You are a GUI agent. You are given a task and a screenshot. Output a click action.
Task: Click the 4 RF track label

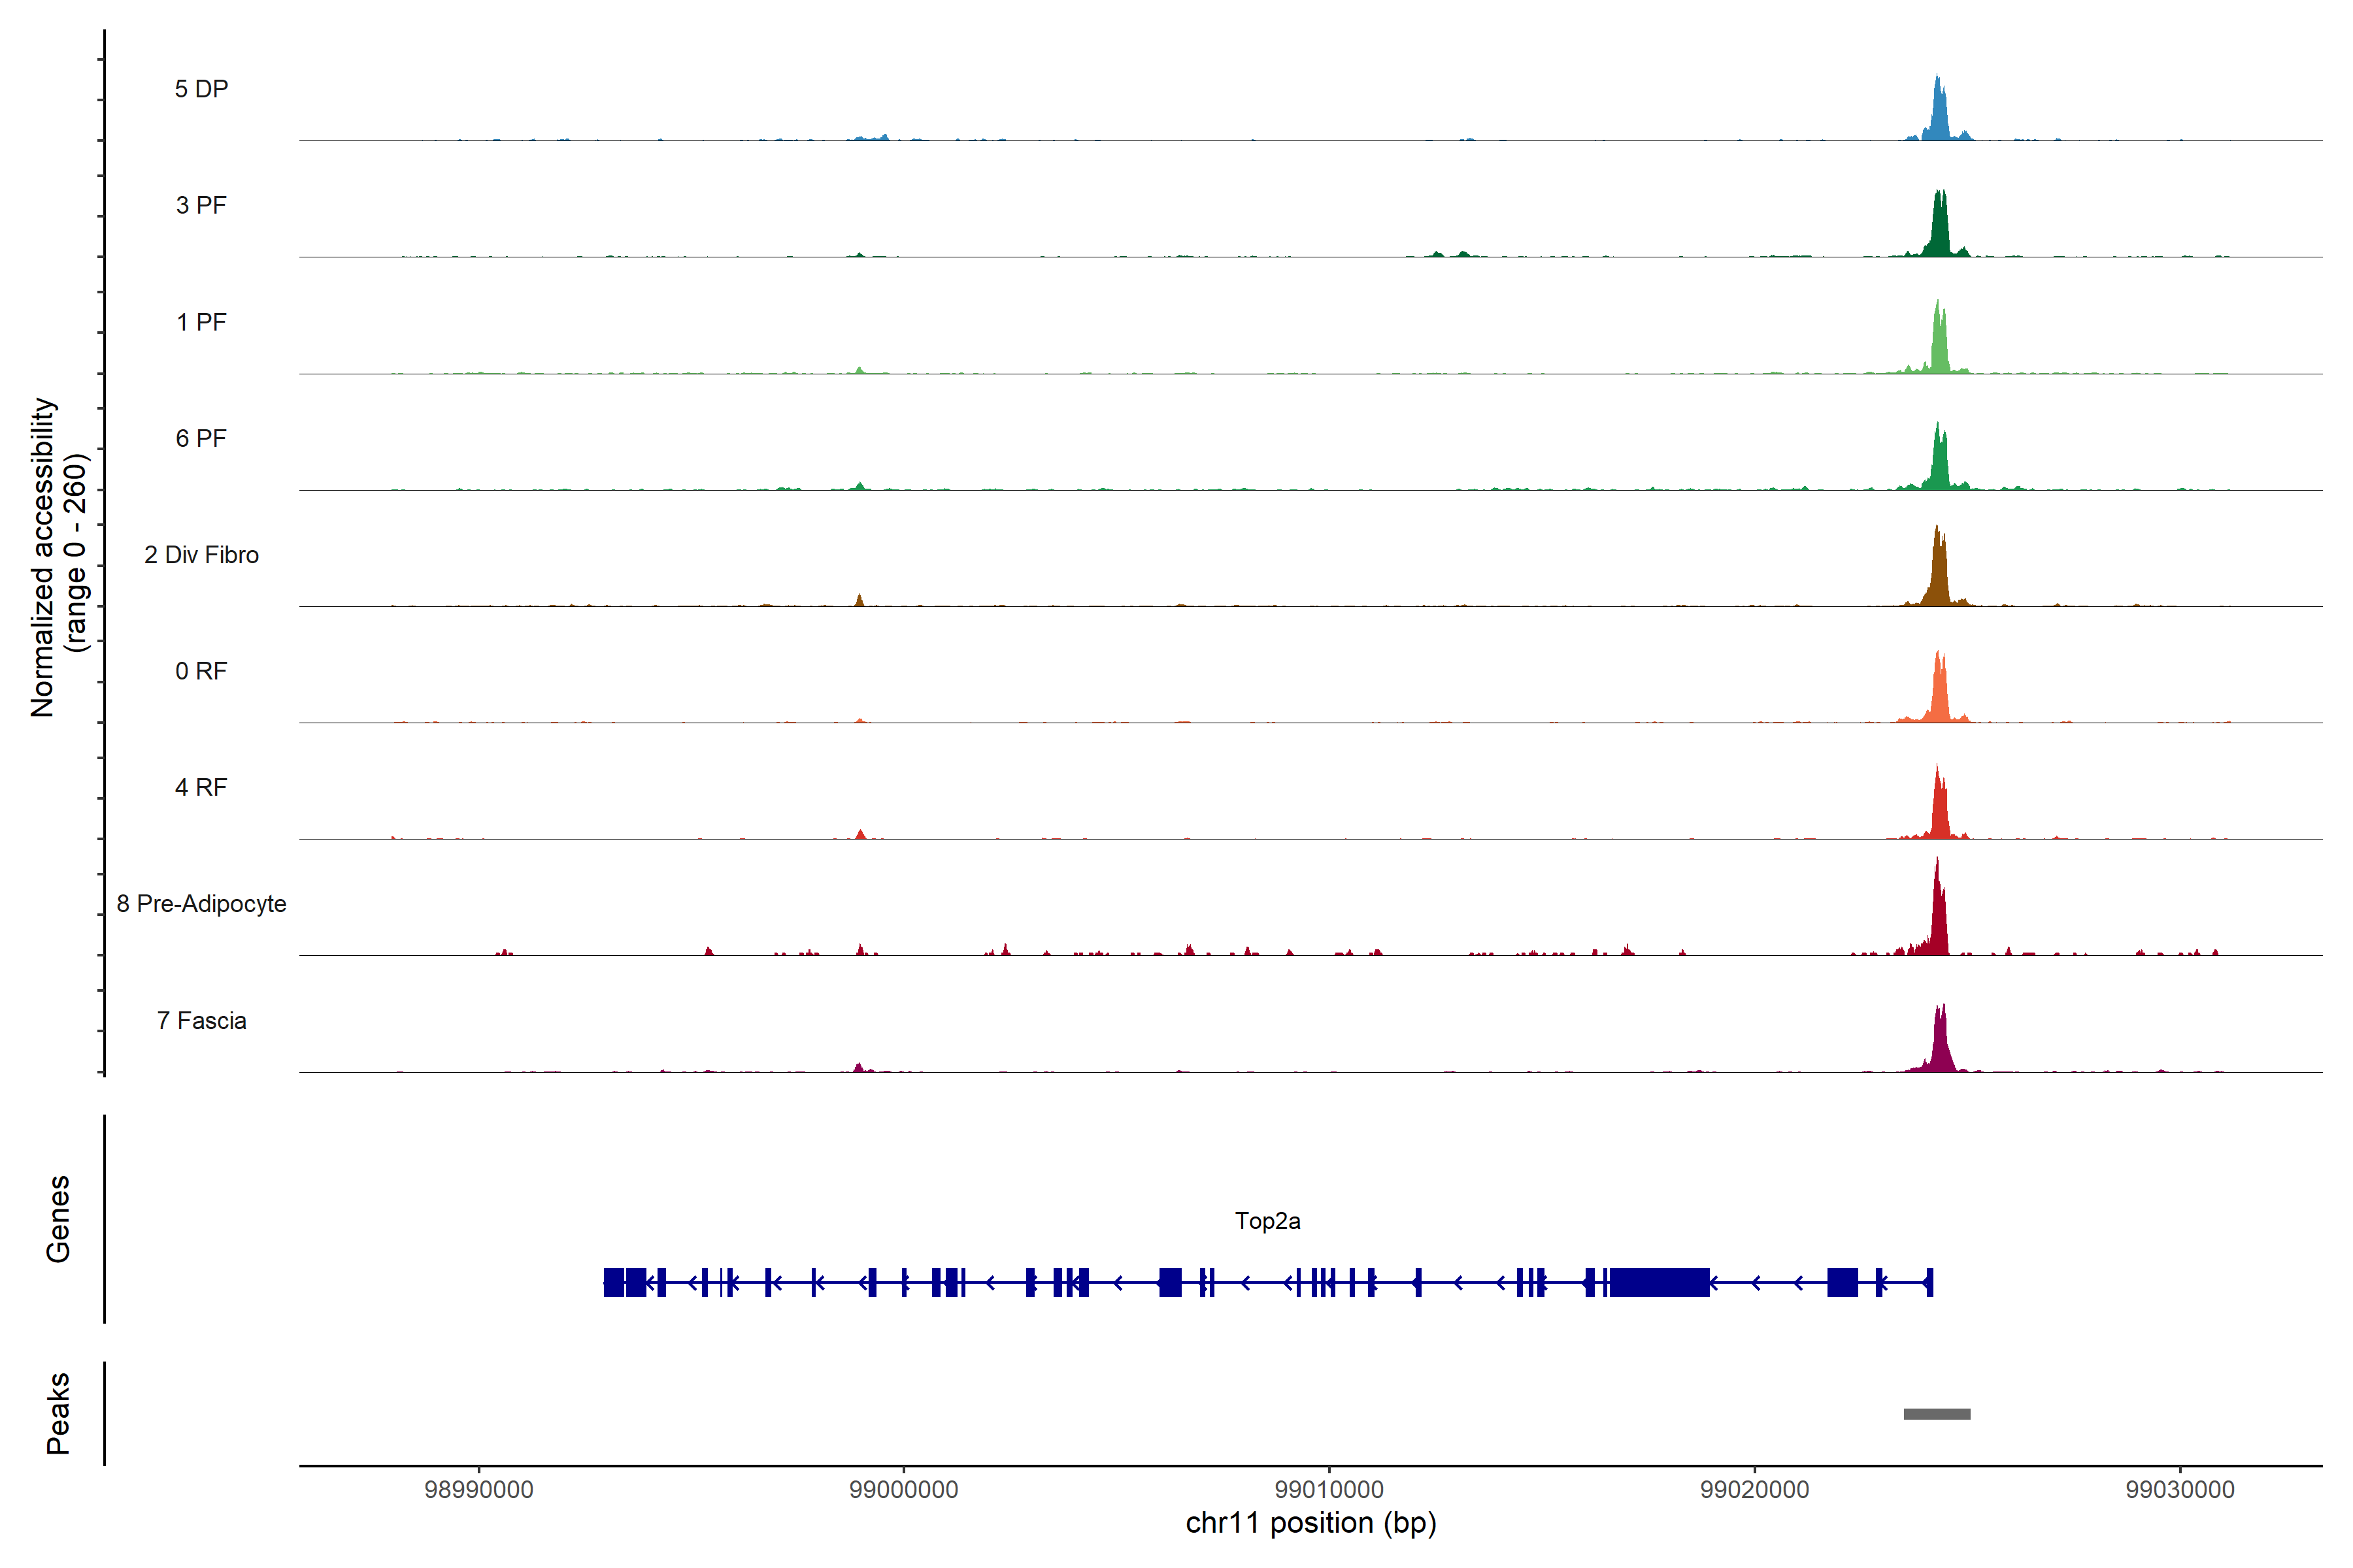coord(201,787)
